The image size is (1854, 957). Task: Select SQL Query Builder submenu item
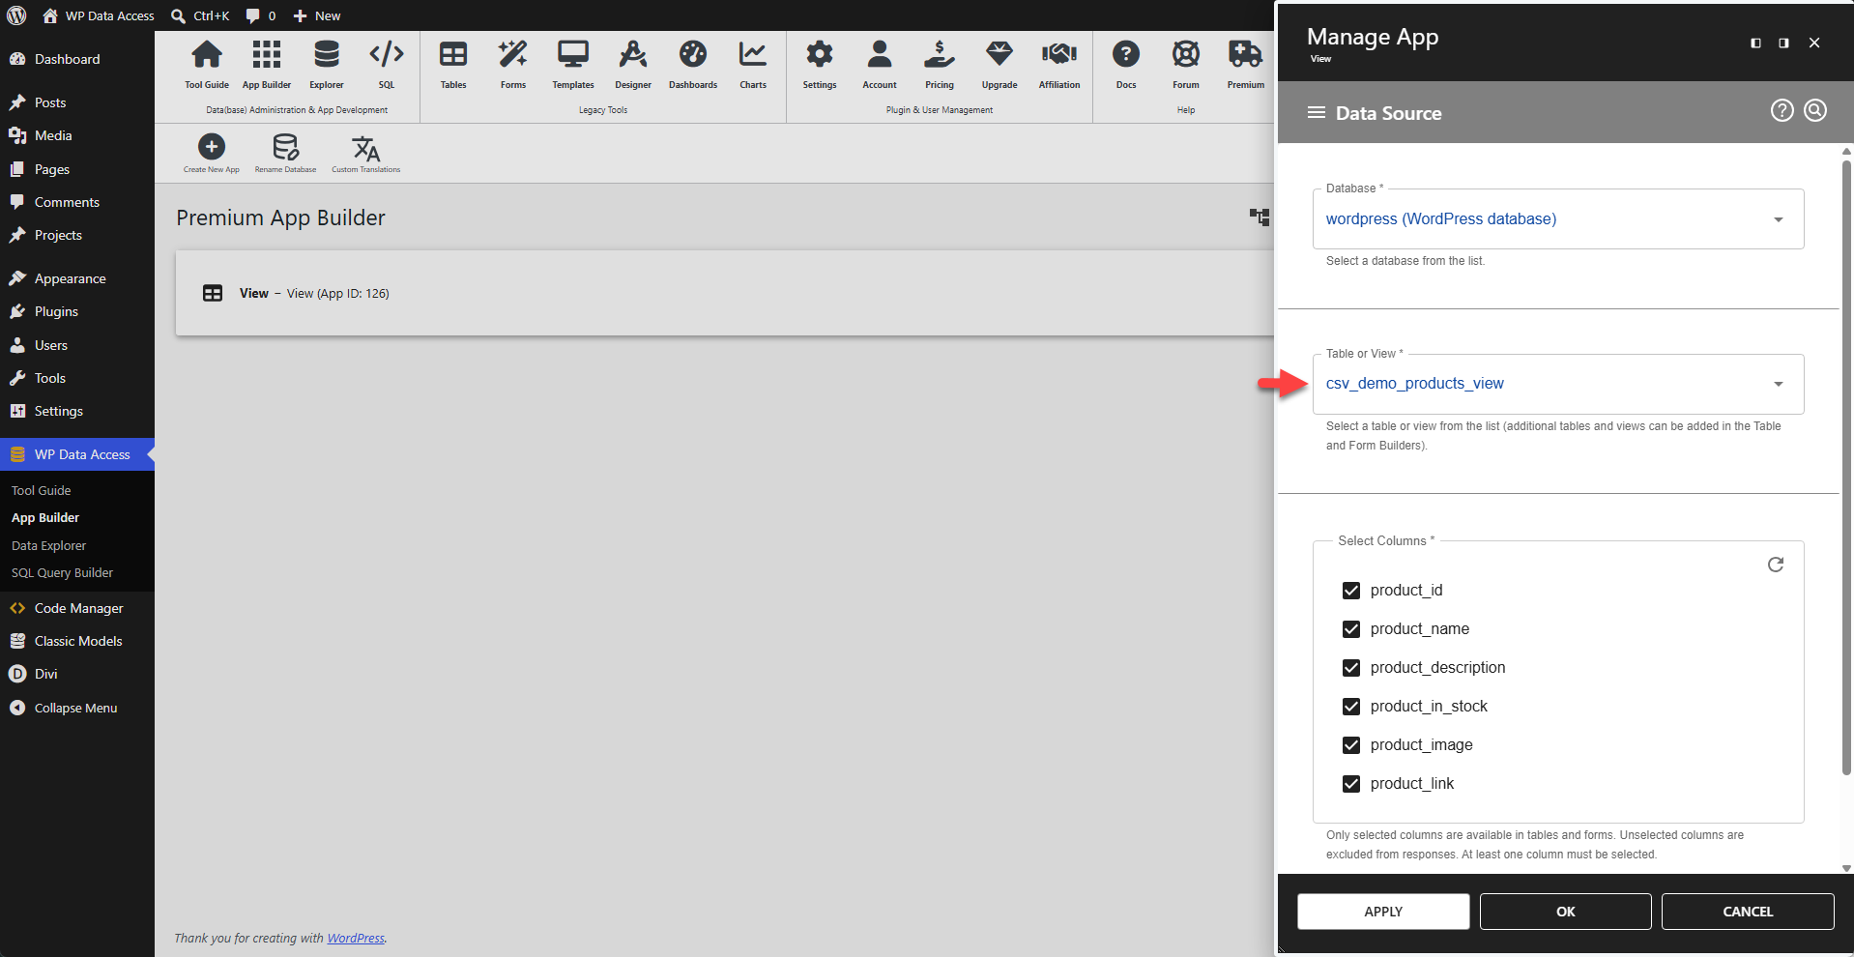tap(62, 572)
